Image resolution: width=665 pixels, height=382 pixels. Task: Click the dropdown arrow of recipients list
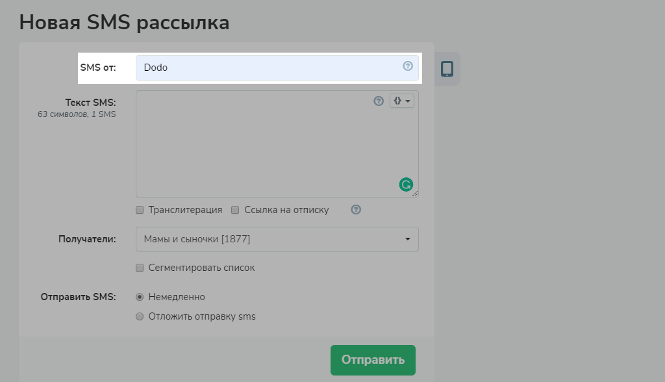coord(408,239)
